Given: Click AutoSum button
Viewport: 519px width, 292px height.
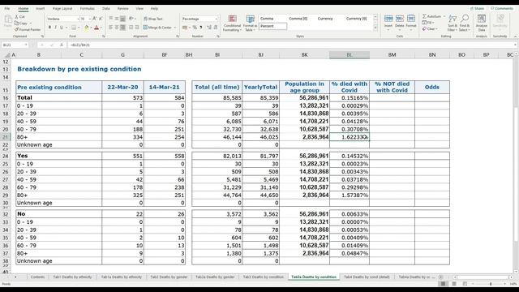Looking at the screenshot, I should 431,16.
